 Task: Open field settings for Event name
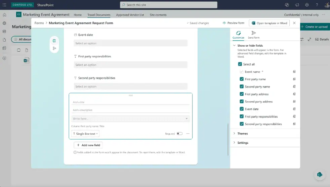pyautogui.click(x=294, y=72)
